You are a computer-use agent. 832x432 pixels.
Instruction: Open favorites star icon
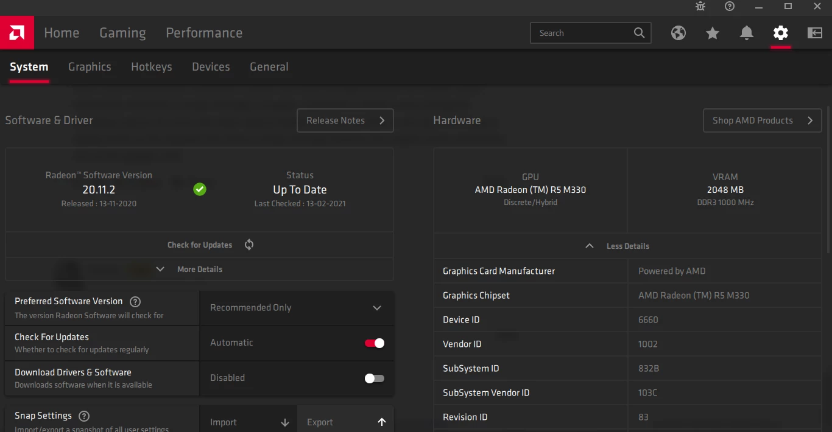click(713, 33)
